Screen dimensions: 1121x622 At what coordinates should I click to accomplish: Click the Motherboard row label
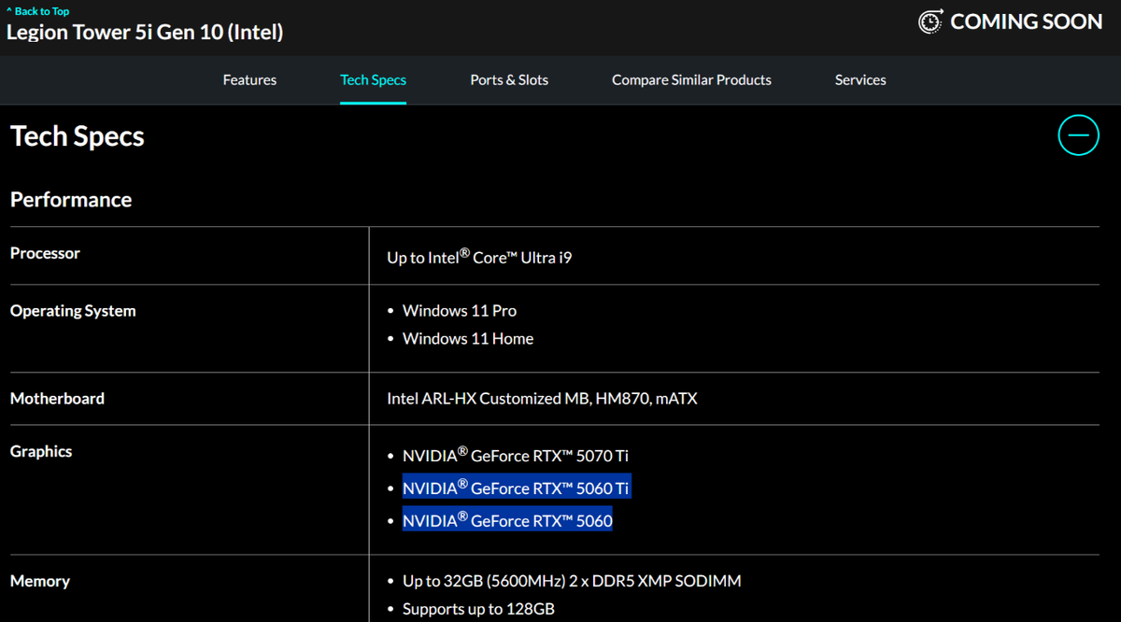tap(57, 398)
